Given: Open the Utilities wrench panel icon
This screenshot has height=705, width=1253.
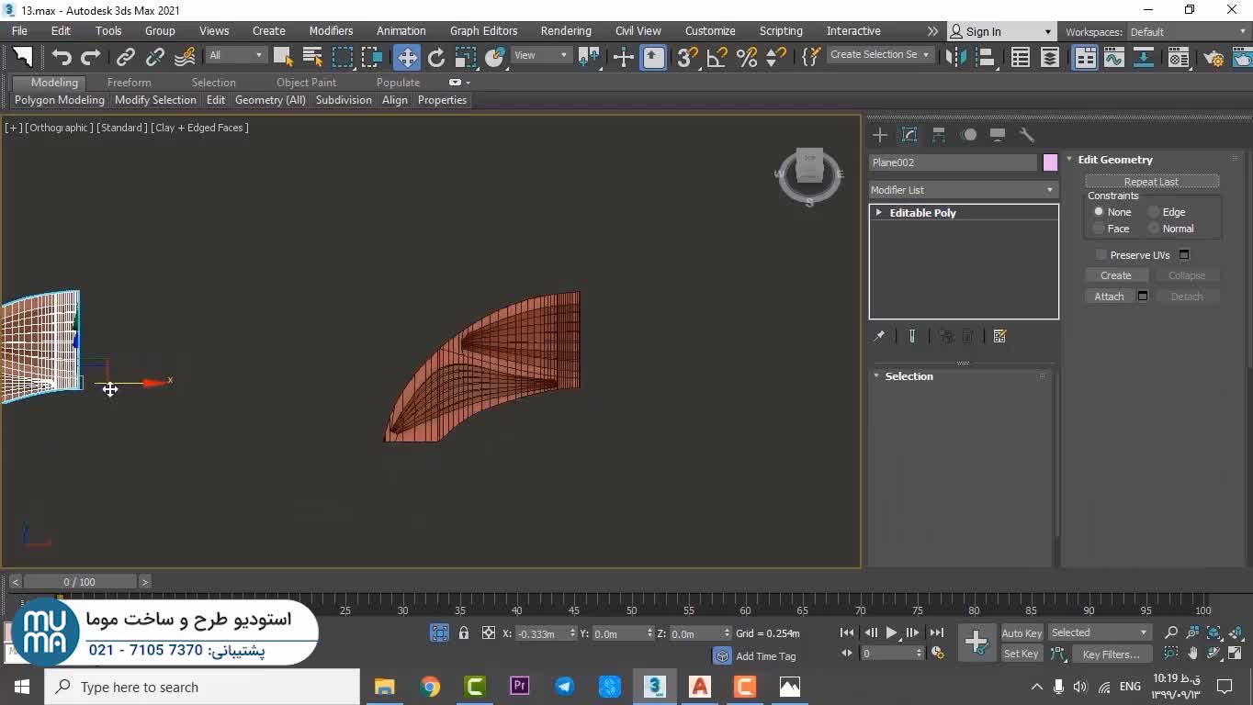Looking at the screenshot, I should tap(1027, 135).
